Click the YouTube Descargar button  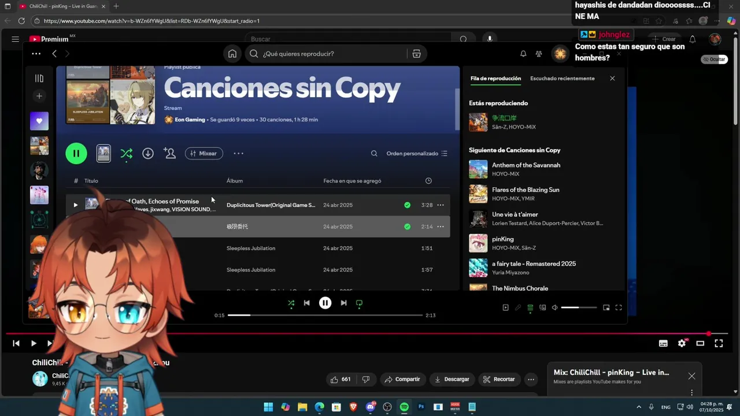pyautogui.click(x=452, y=380)
